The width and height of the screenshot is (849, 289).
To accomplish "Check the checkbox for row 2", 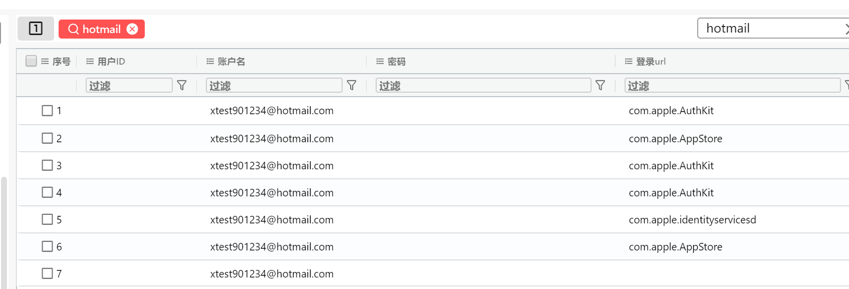I will coord(47,138).
